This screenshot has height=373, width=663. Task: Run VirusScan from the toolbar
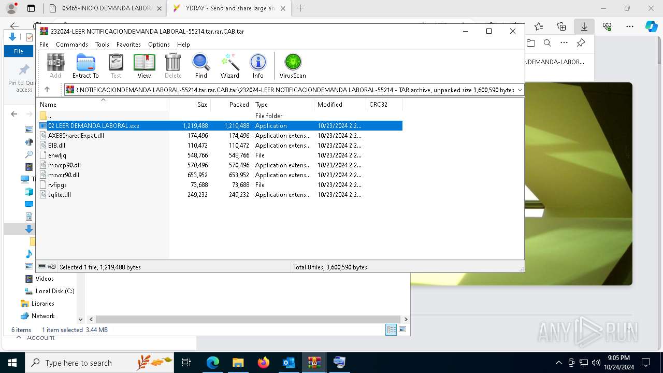(293, 66)
